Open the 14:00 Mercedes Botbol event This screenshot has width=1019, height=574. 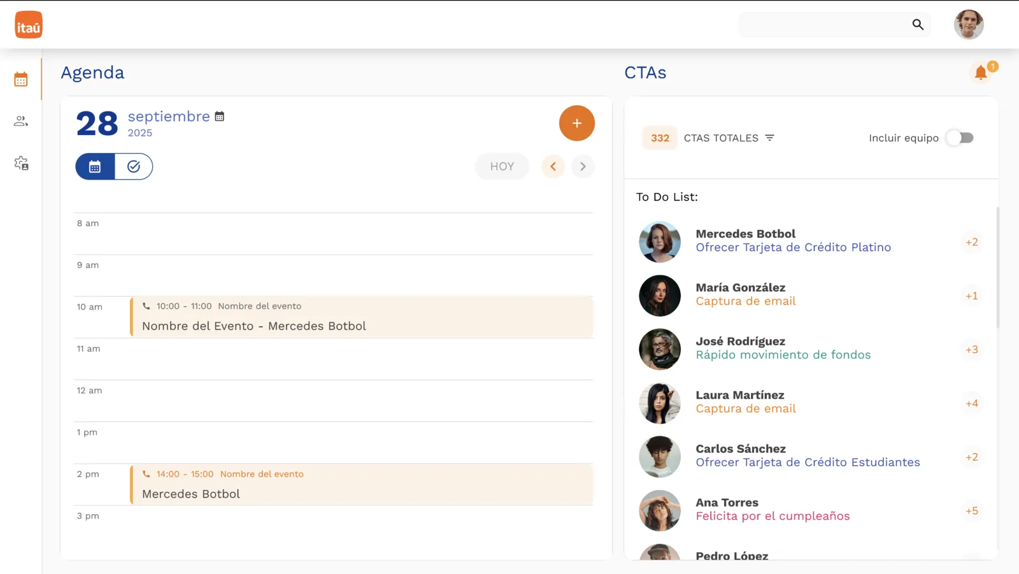pos(362,485)
